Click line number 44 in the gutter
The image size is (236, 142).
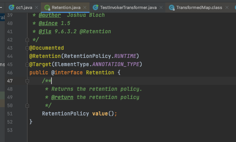pyautogui.click(x=10, y=56)
